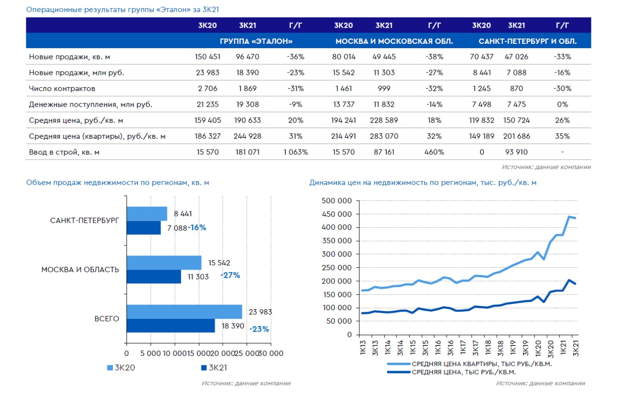Click commissioning value '181 071'

point(248,152)
